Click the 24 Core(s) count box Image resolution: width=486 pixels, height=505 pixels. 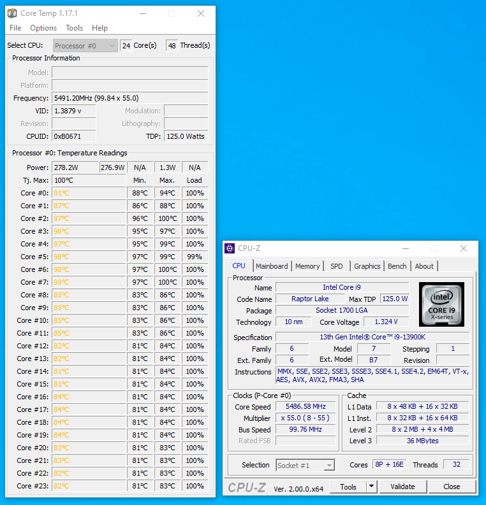[x=126, y=45]
